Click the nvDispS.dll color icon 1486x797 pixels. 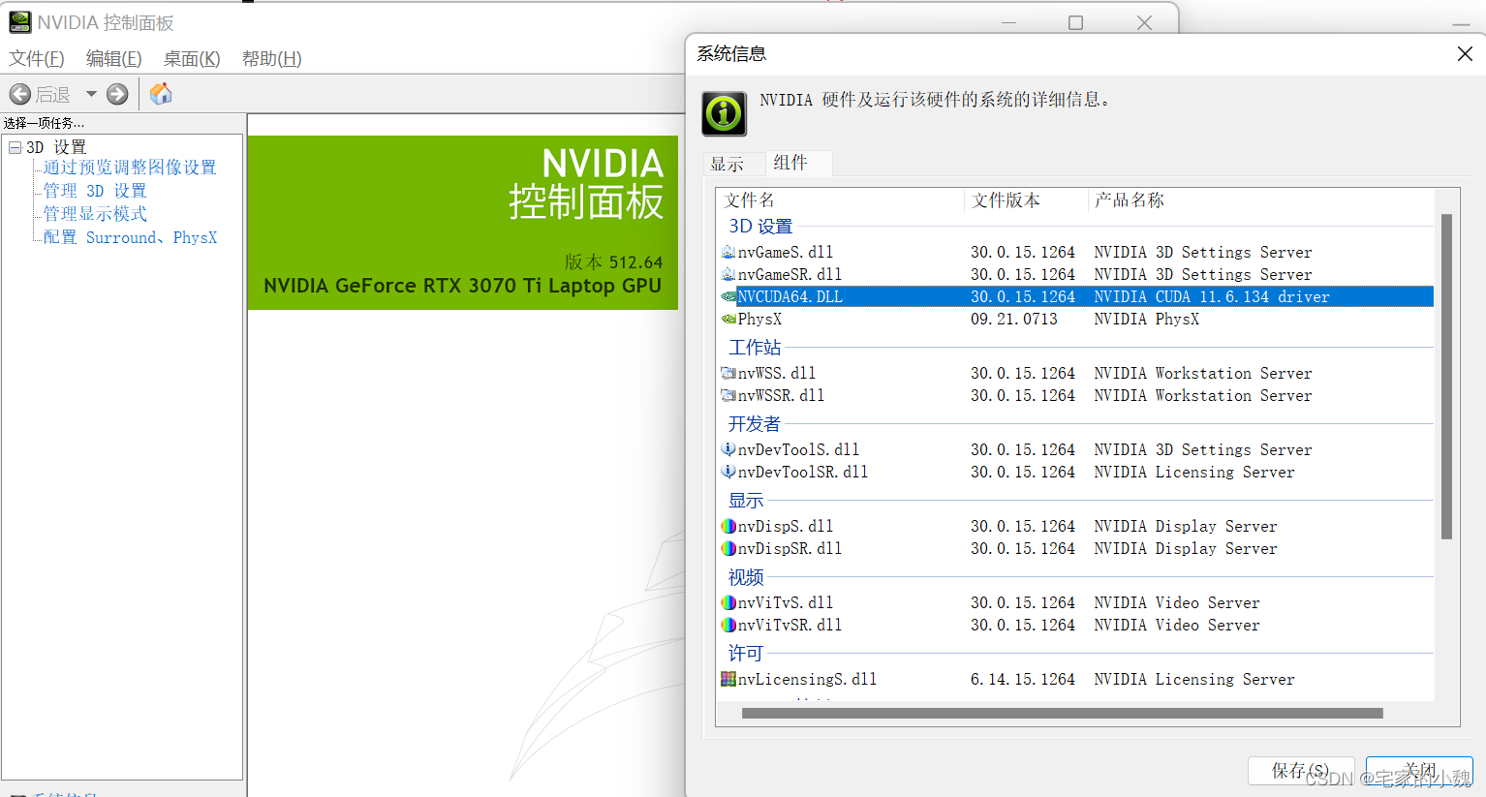[728, 526]
